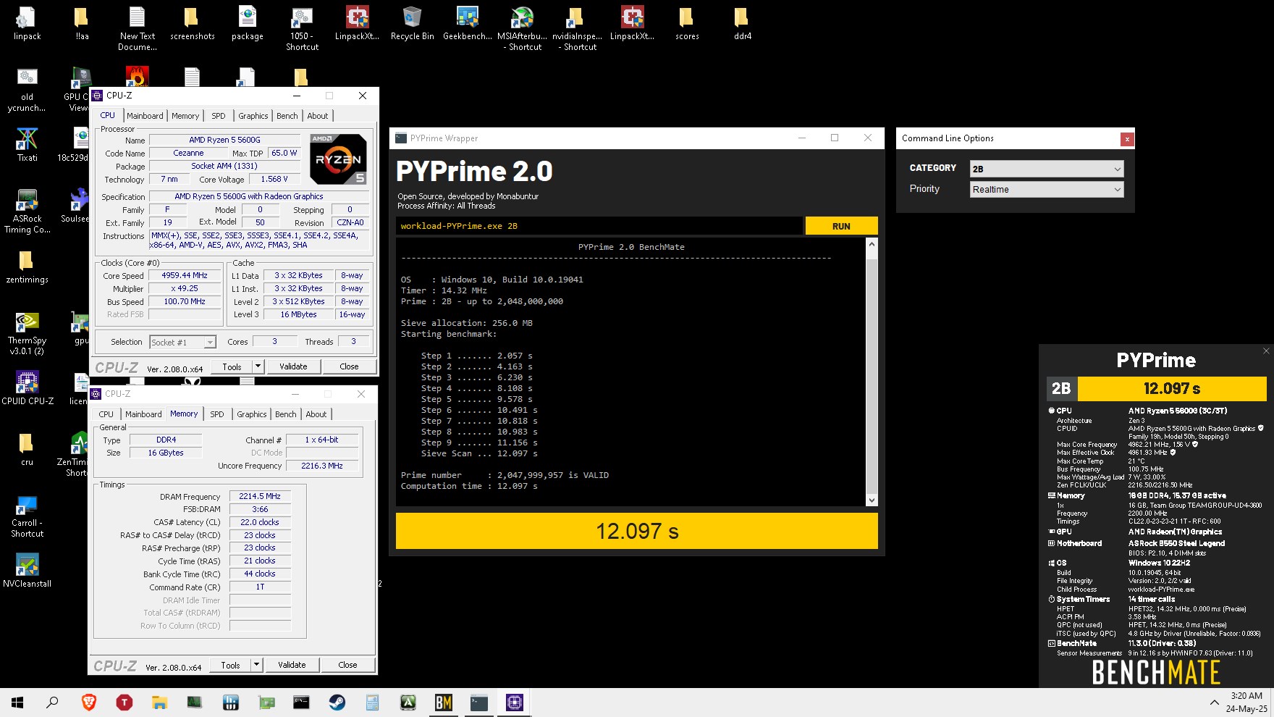The image size is (1274, 717).
Task: Open the ThermSpy v3.0.1 icon
Action: (x=28, y=332)
